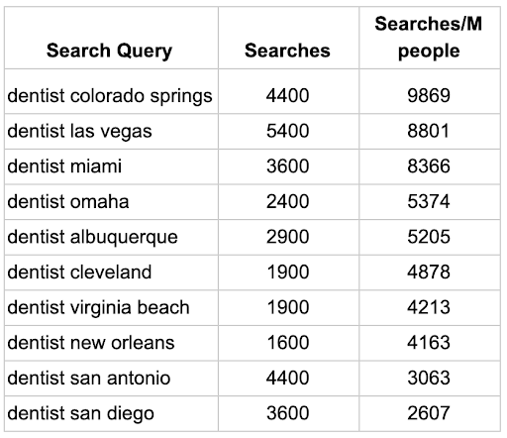The image size is (507, 438).
Task: Select the dentist omaha query cell
Action: pyautogui.click(x=111, y=202)
